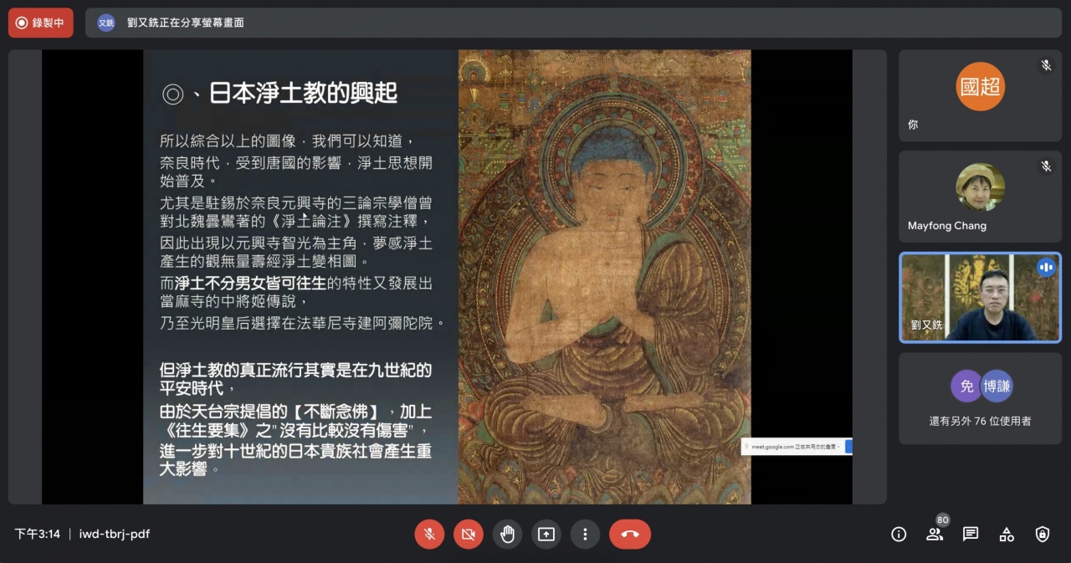Click the shared slide presentation area
Screen dimensions: 1071x563
click(x=447, y=276)
